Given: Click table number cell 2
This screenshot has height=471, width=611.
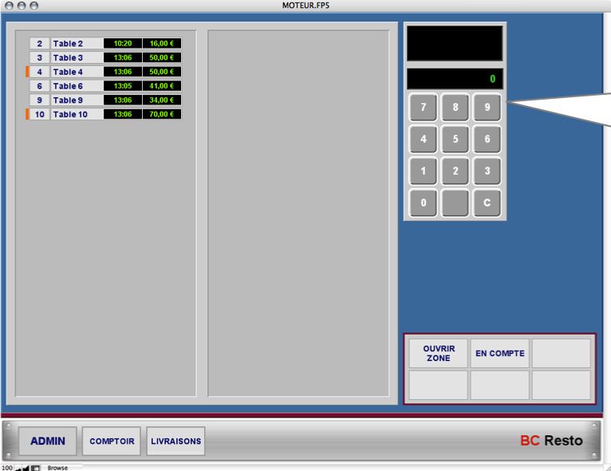Looking at the screenshot, I should [x=39, y=44].
